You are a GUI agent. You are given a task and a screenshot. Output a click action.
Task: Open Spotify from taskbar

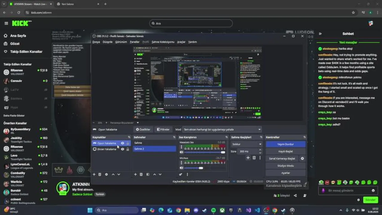coord(213,210)
